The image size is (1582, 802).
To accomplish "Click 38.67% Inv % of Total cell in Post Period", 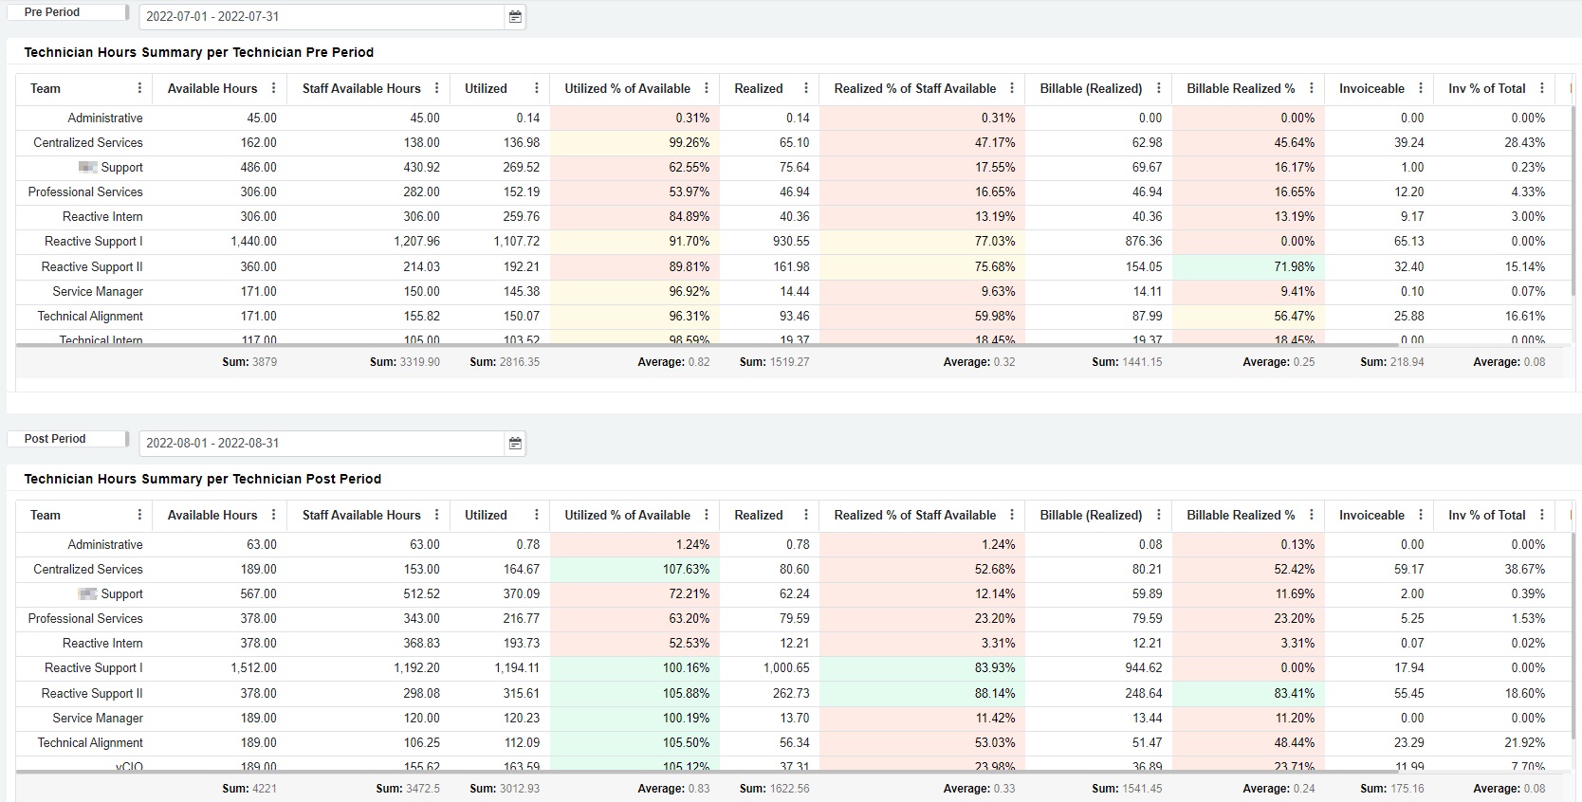I will [1494, 569].
